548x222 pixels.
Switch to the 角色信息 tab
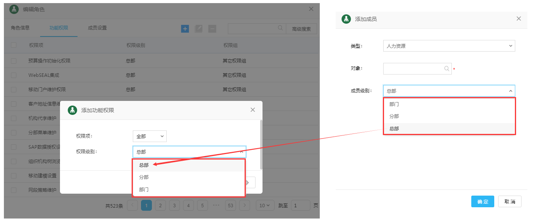click(20, 28)
